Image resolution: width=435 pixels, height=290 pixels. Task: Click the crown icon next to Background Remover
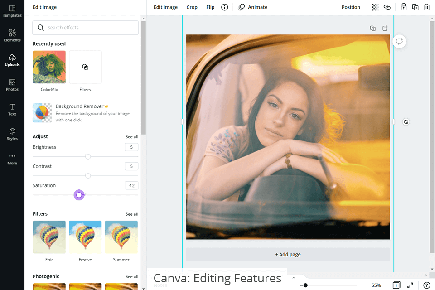click(106, 106)
